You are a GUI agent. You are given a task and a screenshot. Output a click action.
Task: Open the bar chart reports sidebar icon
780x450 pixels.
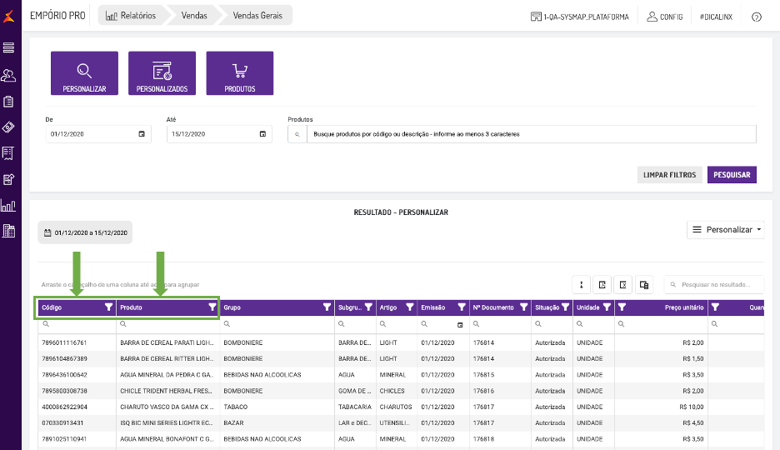pyautogui.click(x=8, y=205)
